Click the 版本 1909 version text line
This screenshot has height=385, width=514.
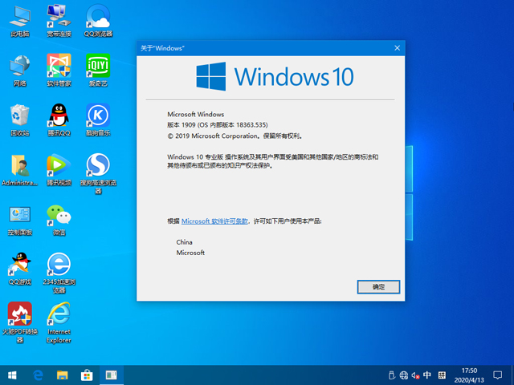pyautogui.click(x=218, y=125)
